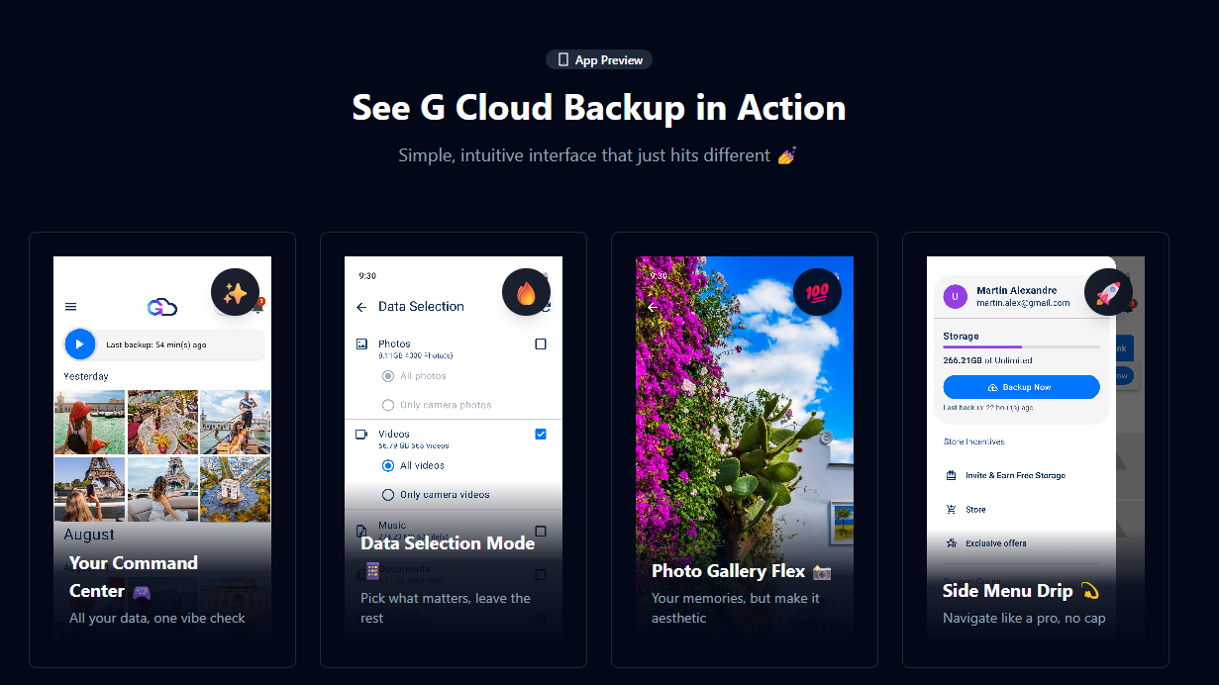The height and width of the screenshot is (685, 1219).
Task: Open the woman photographing Eiffel Tower thumbnail
Action: point(90,489)
